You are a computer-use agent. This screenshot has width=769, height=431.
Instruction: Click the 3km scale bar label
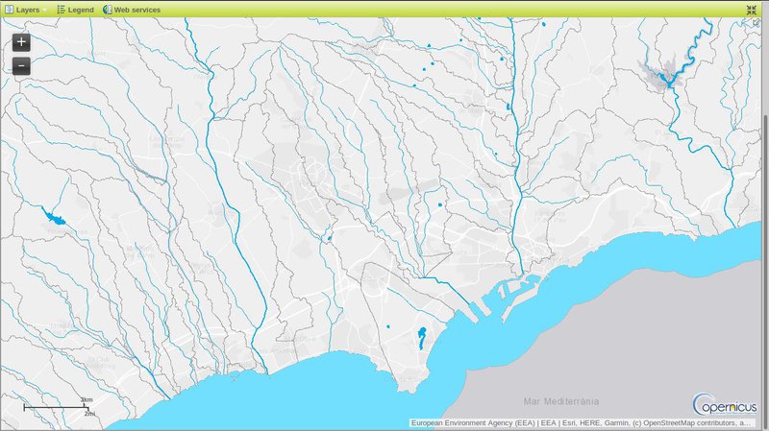click(x=87, y=399)
